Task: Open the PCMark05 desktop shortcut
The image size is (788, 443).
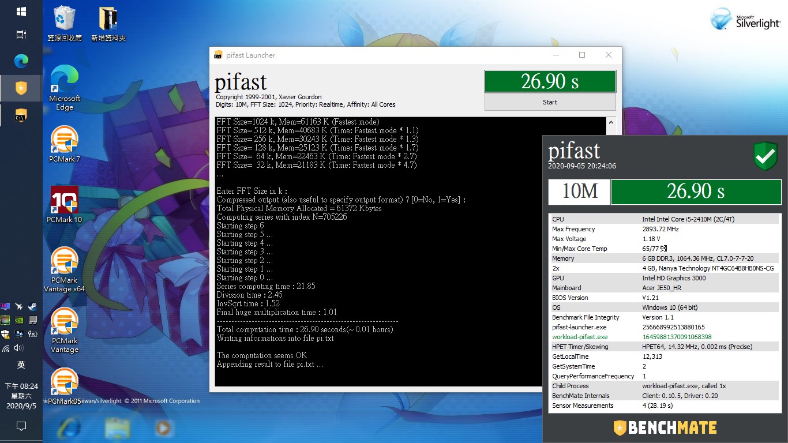Action: pos(65,386)
